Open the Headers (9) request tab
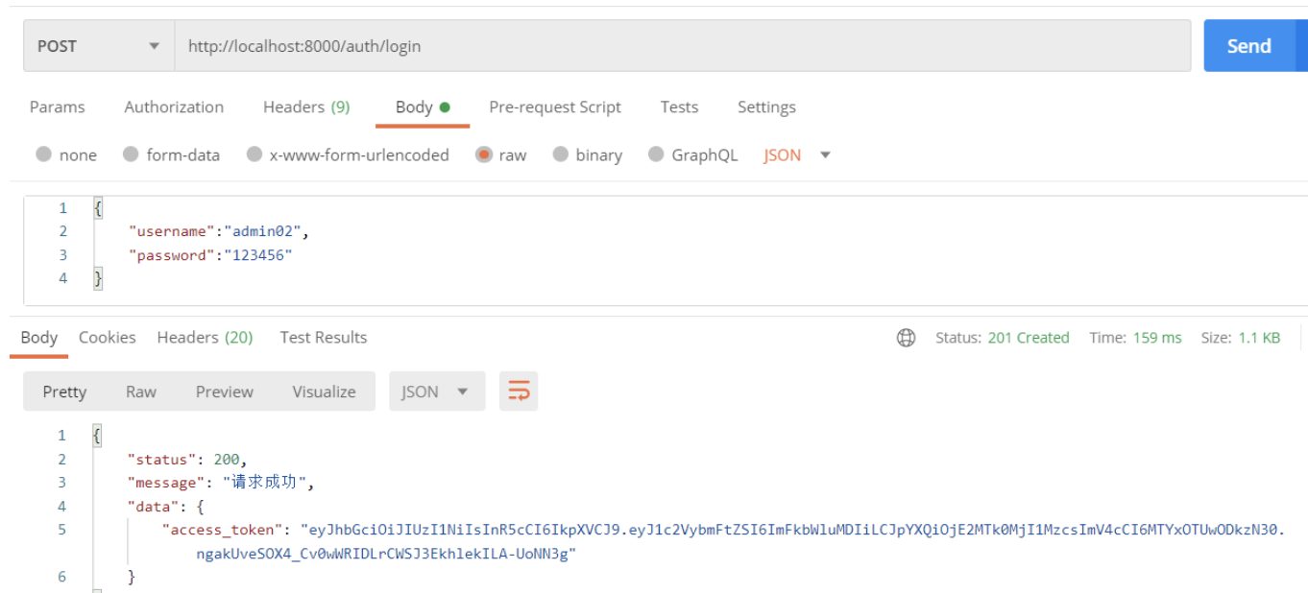Viewport: 1308px width, 593px height. click(x=306, y=107)
